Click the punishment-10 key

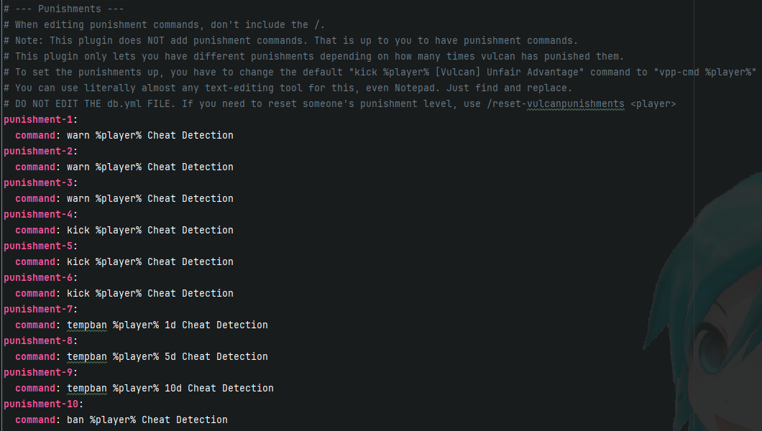[x=41, y=403]
